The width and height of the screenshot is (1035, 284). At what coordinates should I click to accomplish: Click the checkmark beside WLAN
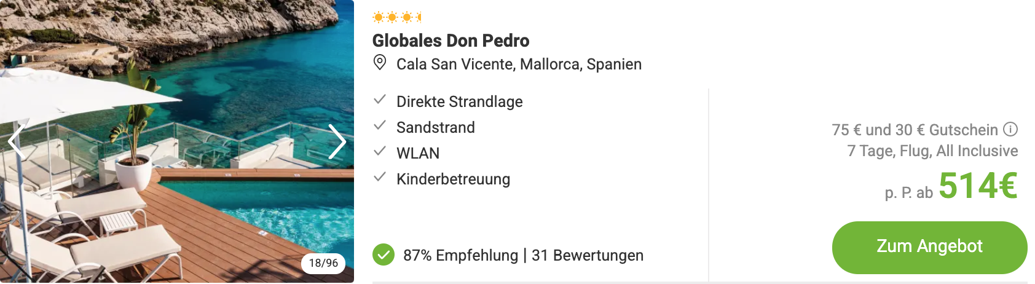(380, 151)
